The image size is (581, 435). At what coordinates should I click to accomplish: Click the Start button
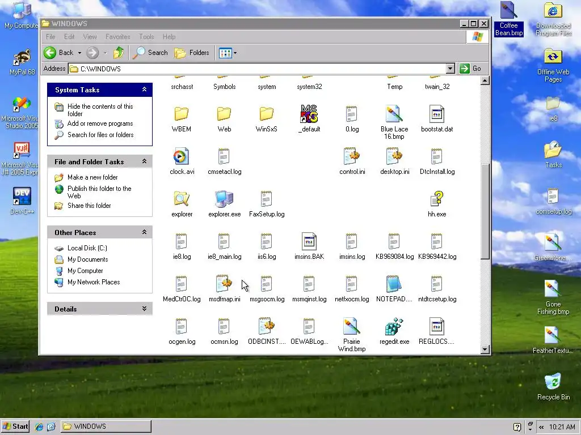tap(15, 426)
